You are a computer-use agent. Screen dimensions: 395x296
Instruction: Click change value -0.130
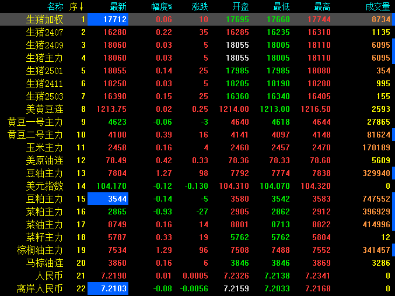[197, 186]
